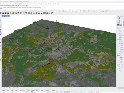The height and width of the screenshot is (93, 124).
Task: Toggle Record History in status bar
Action: click(79, 92)
